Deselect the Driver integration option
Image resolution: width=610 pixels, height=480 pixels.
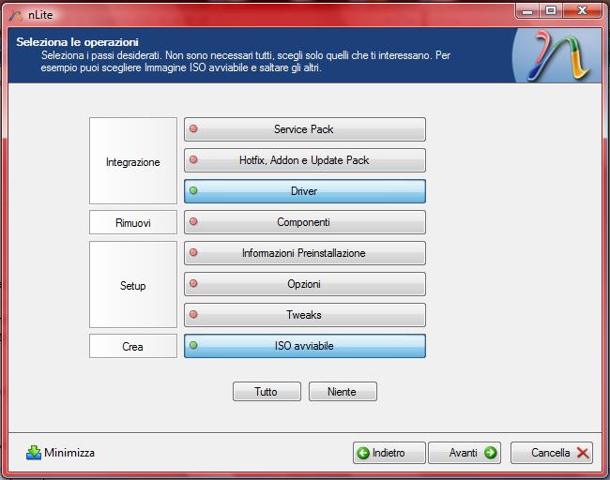point(305,191)
